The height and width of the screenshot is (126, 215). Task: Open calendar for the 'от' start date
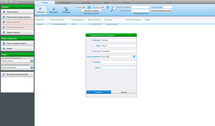(x=89, y=7)
